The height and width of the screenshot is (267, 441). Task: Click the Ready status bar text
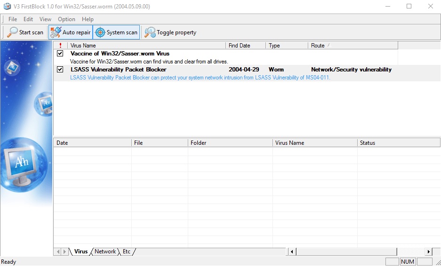9,262
